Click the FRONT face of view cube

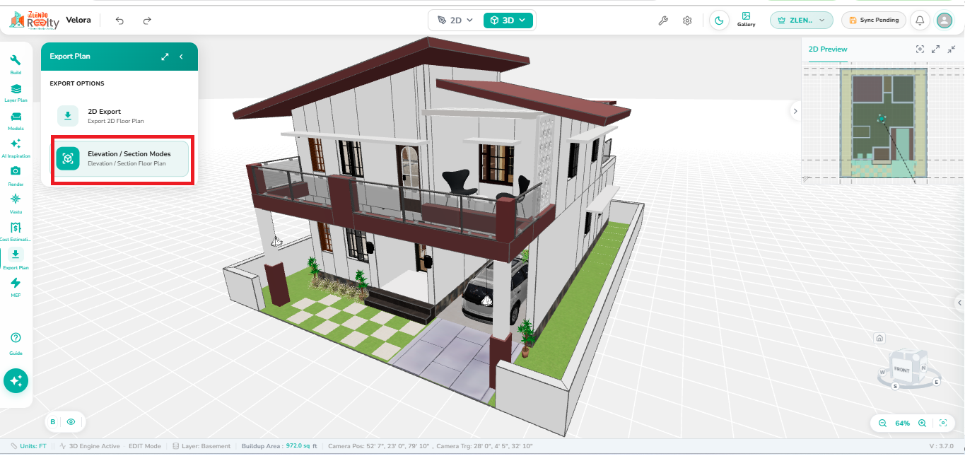pyautogui.click(x=902, y=370)
